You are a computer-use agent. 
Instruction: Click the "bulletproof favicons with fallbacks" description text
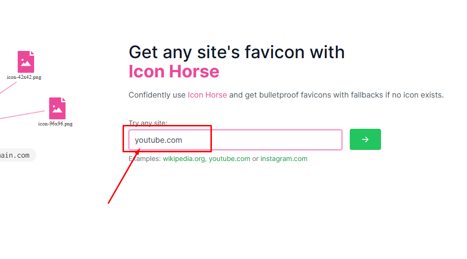pos(321,95)
